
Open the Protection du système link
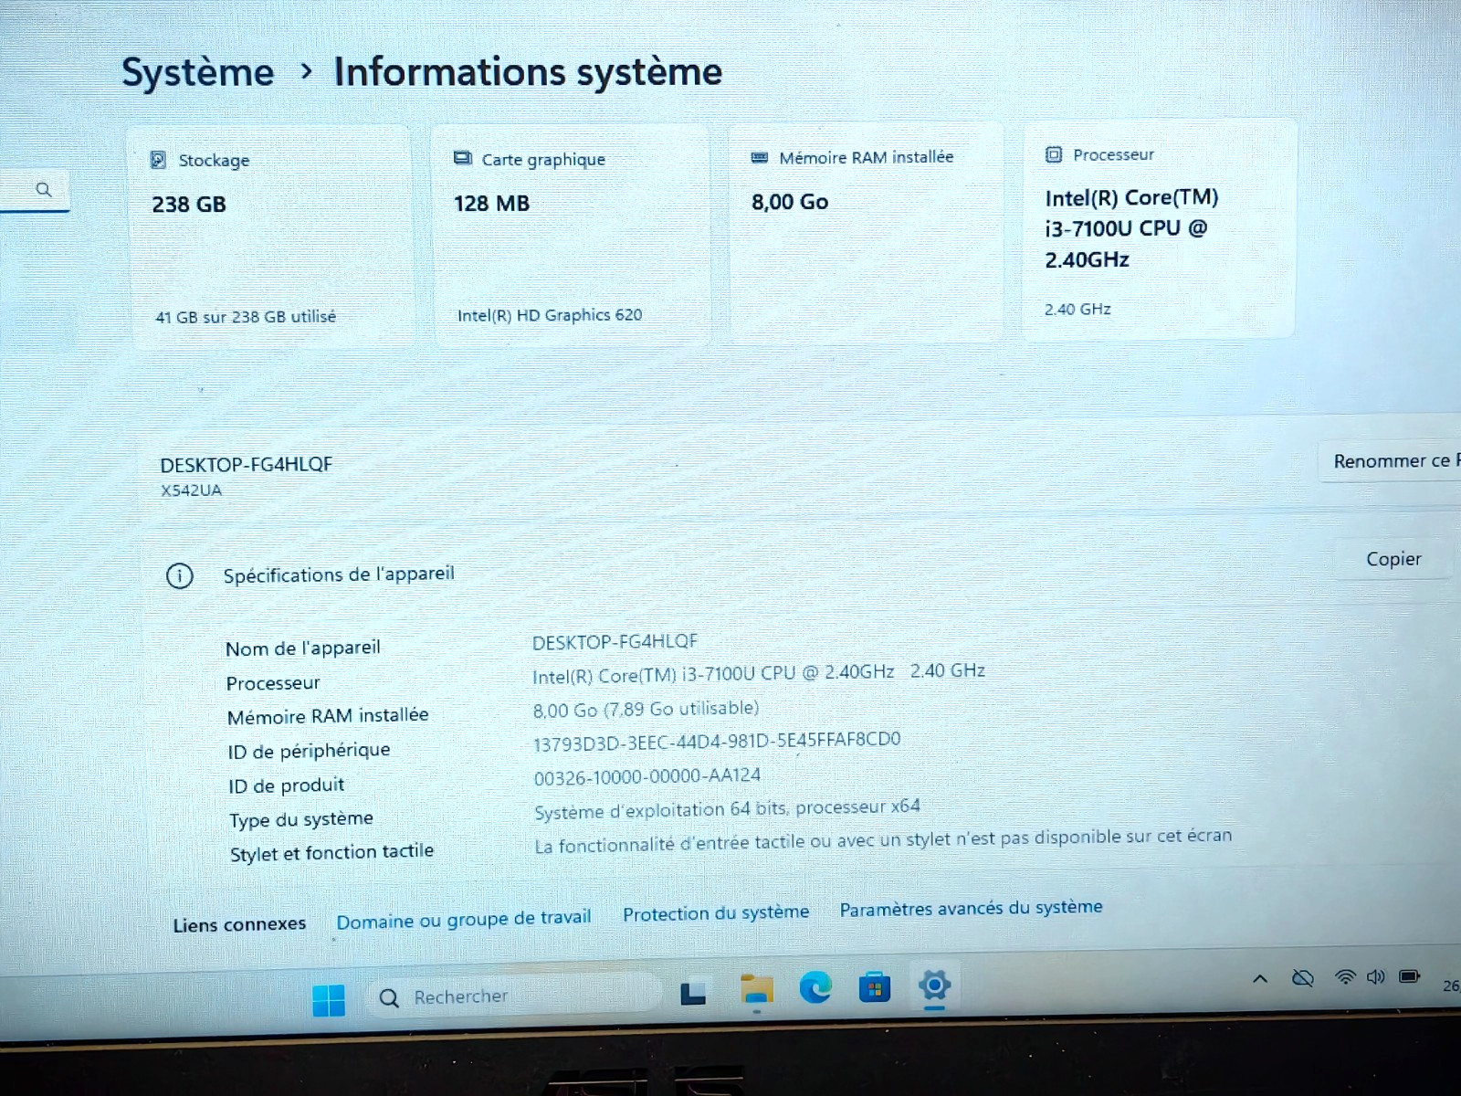click(x=716, y=912)
